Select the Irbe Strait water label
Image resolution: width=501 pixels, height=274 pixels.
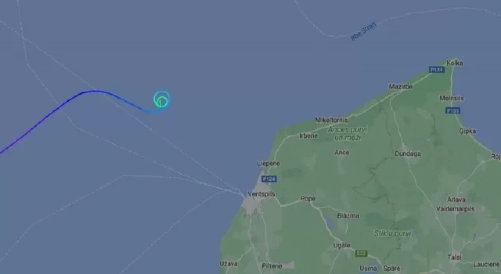(363, 31)
